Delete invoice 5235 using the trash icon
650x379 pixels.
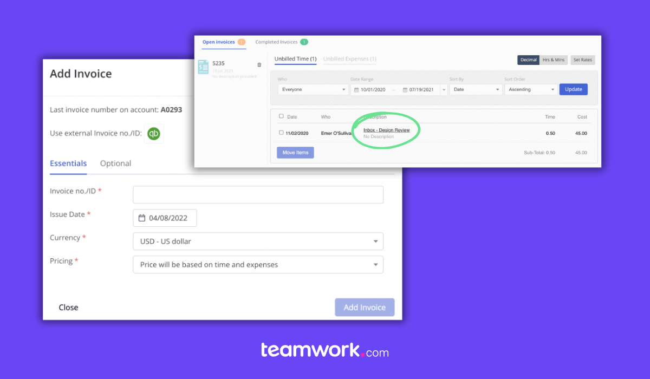tap(259, 64)
